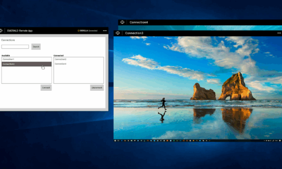This screenshot has width=282, height=169.
Task: Click the Connection4 window title
Action: click(x=139, y=22)
